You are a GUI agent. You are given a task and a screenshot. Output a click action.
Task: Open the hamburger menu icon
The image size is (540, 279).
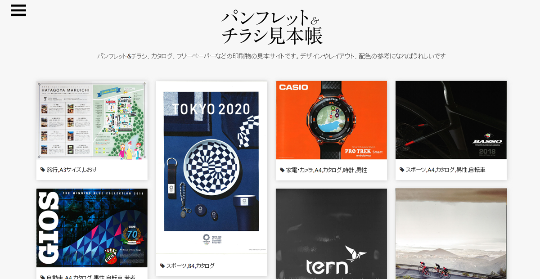pos(18,10)
